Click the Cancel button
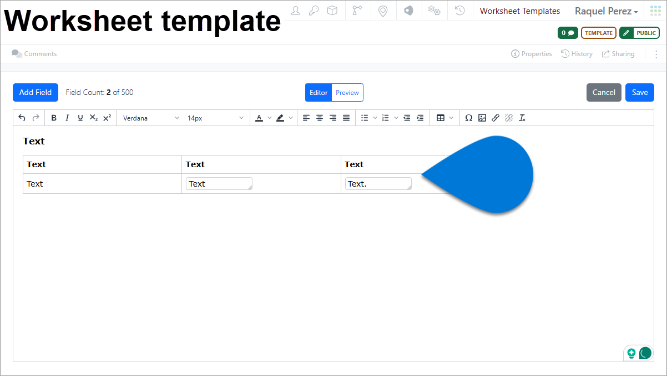Screen dimensions: 667x376 (604, 92)
